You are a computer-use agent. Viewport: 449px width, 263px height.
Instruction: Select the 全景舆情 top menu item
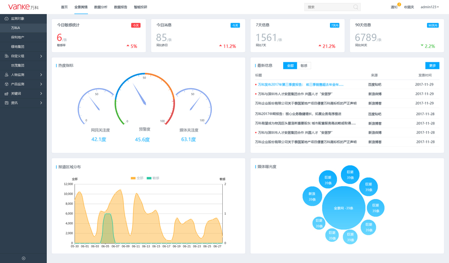(81, 7)
